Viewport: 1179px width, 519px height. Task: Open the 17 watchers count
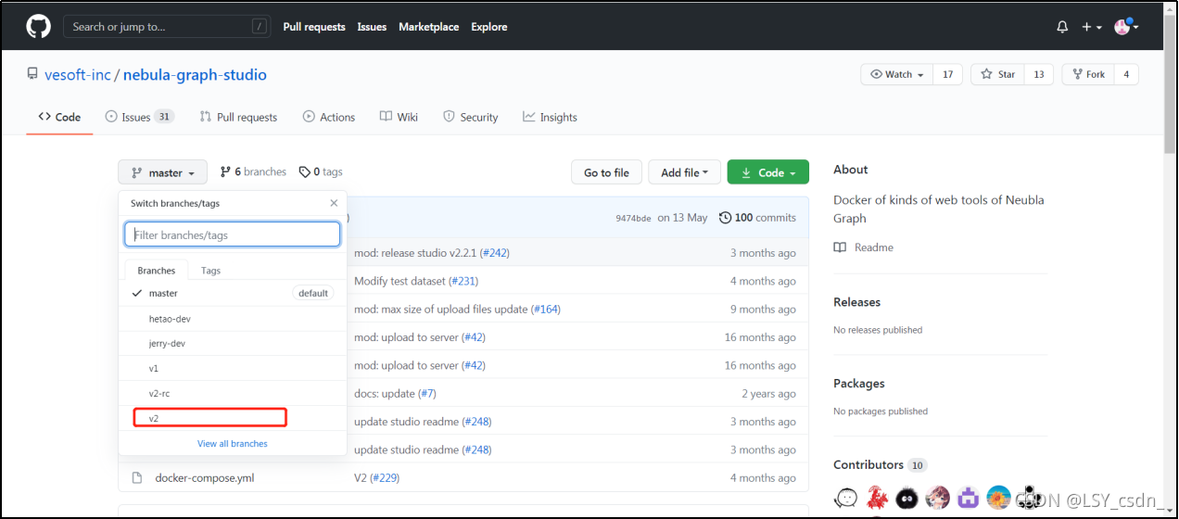tap(947, 74)
